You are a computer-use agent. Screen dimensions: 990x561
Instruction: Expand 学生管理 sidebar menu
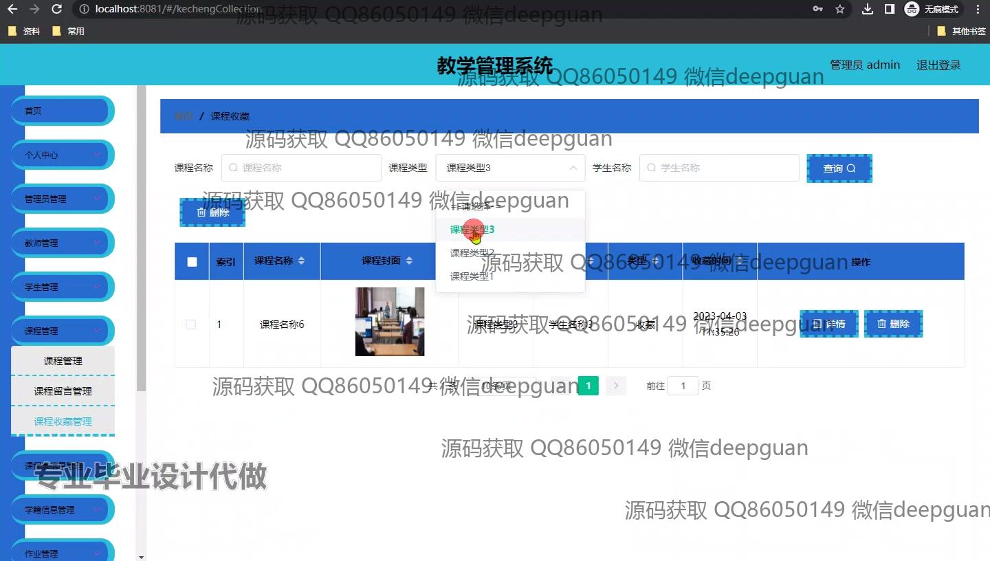62,287
